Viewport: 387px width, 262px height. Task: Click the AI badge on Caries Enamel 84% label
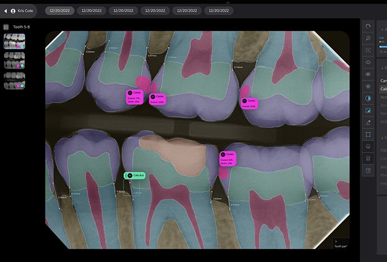(x=223, y=154)
